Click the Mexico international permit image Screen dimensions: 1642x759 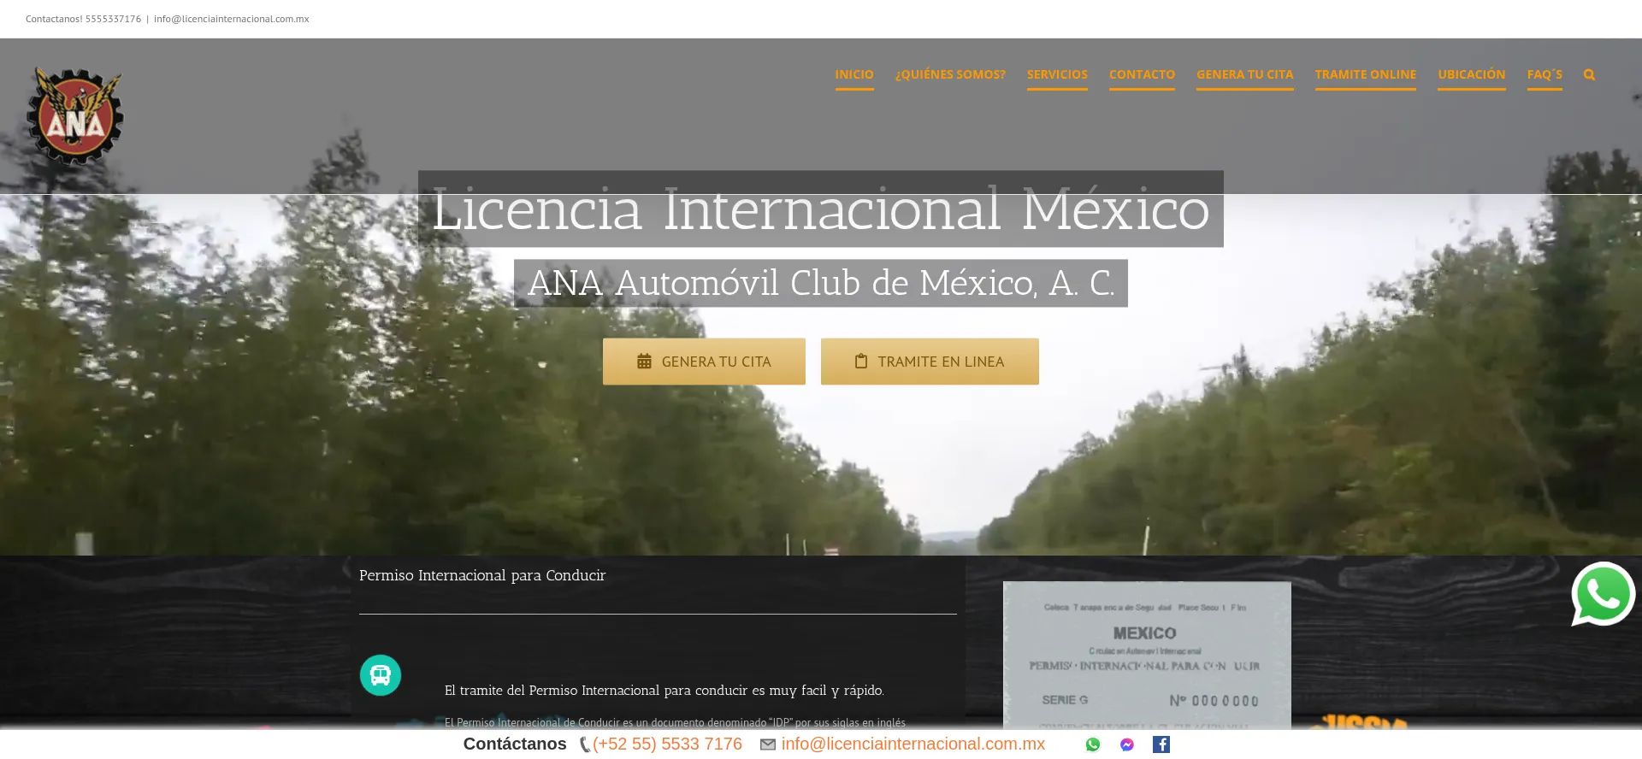point(1147,656)
